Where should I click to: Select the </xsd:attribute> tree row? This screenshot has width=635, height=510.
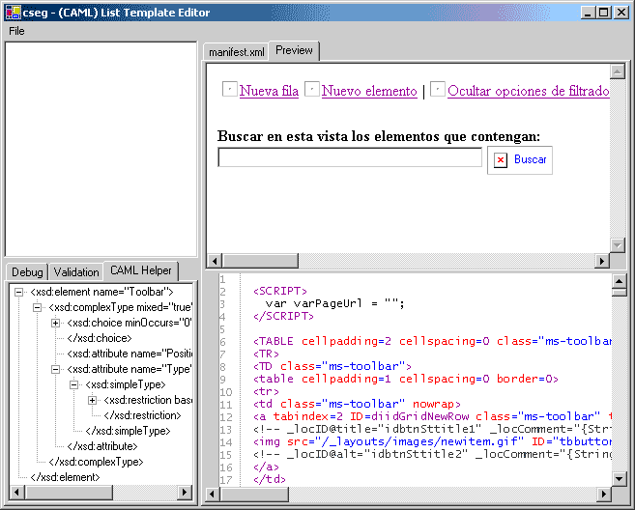click(102, 446)
